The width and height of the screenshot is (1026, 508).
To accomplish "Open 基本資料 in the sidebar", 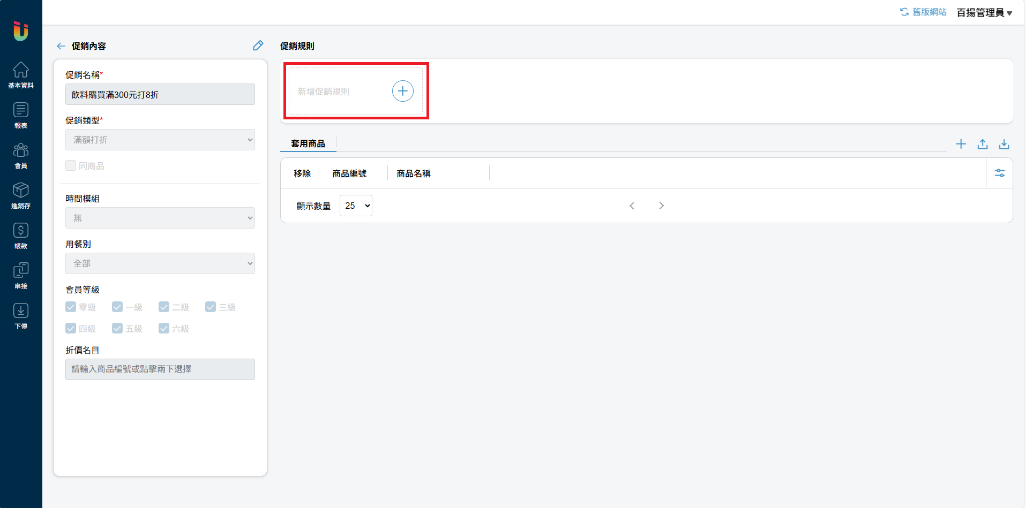I will [21, 75].
